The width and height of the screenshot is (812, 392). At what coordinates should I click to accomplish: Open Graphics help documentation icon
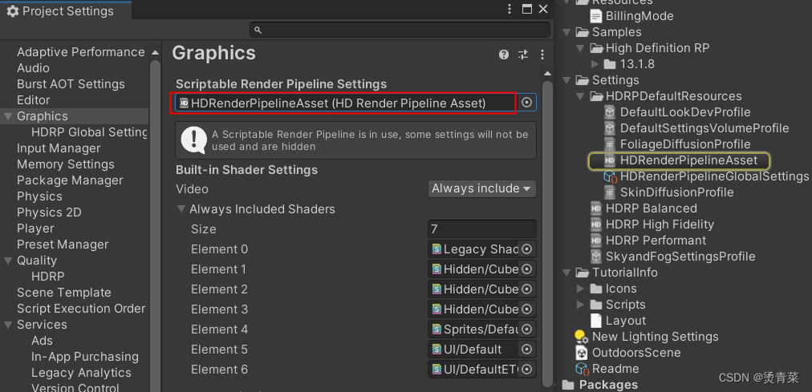pos(503,55)
